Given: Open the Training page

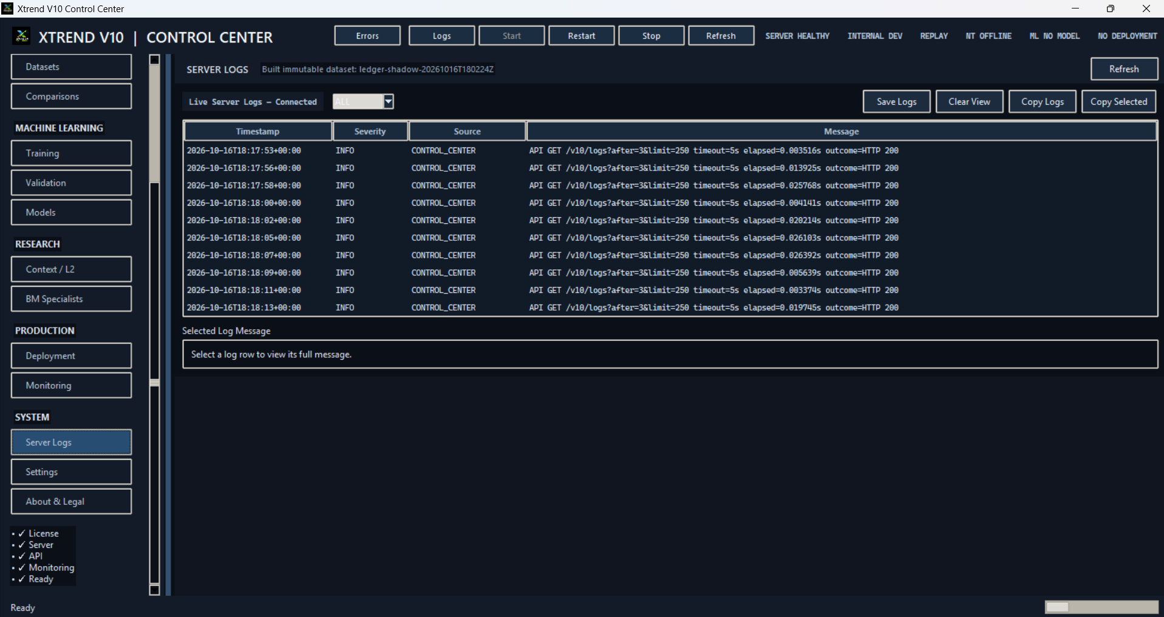Looking at the screenshot, I should tap(71, 153).
